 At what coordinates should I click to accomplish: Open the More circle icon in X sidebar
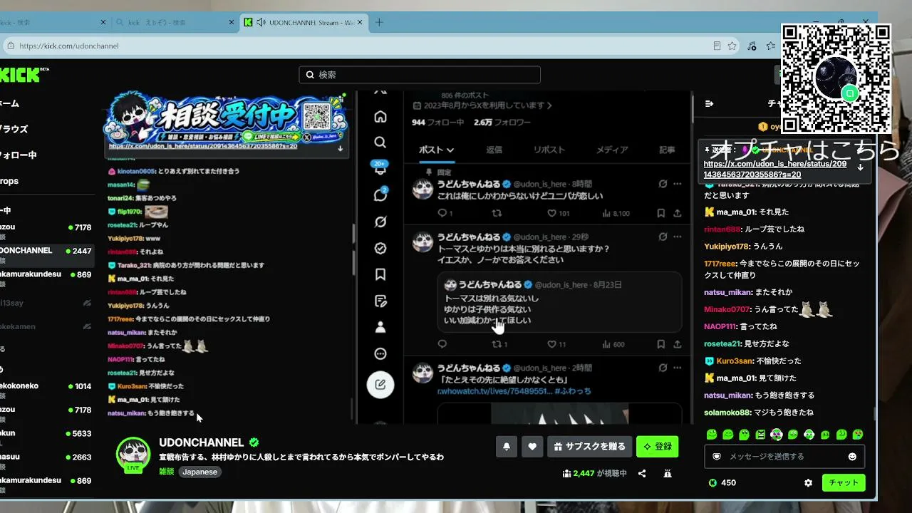(x=380, y=353)
